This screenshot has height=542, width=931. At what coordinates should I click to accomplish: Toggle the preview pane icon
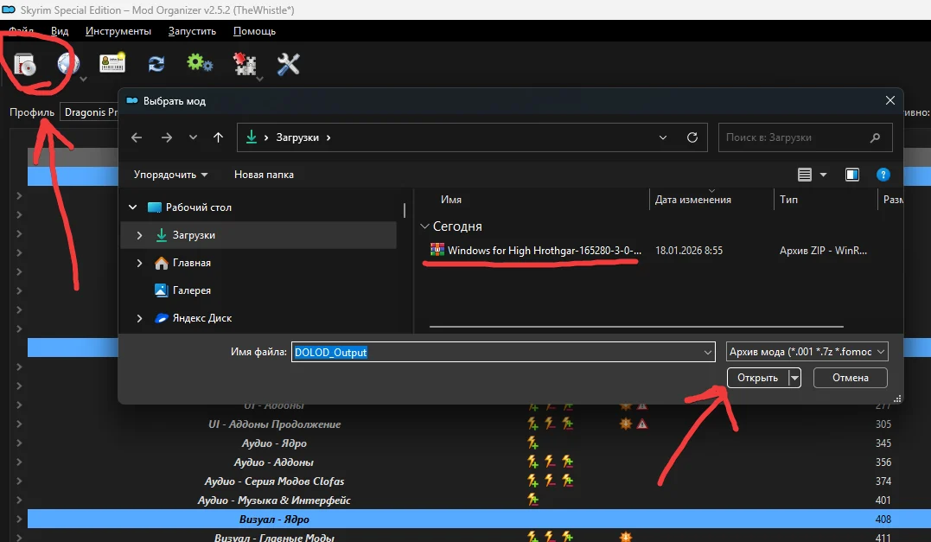click(x=852, y=175)
